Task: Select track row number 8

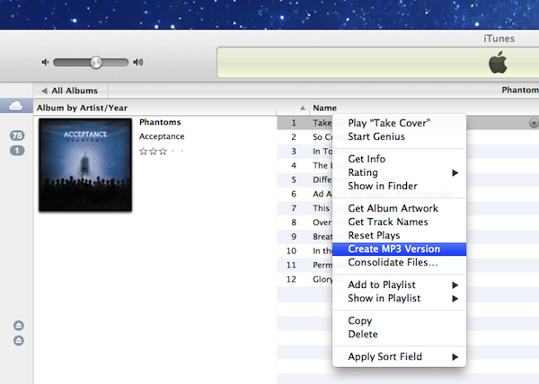Action: point(305,223)
